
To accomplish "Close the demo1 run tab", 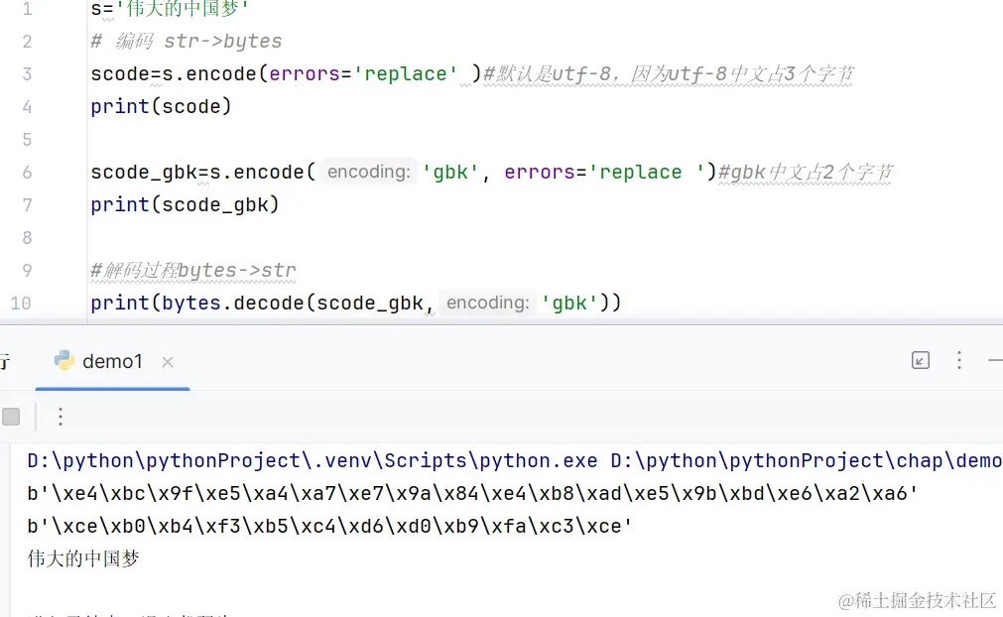I will click(x=168, y=362).
